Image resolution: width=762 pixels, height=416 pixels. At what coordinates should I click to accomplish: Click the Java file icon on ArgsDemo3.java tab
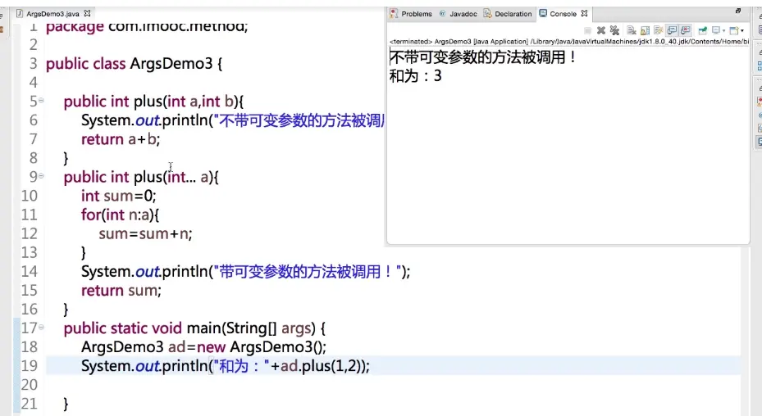click(x=20, y=13)
